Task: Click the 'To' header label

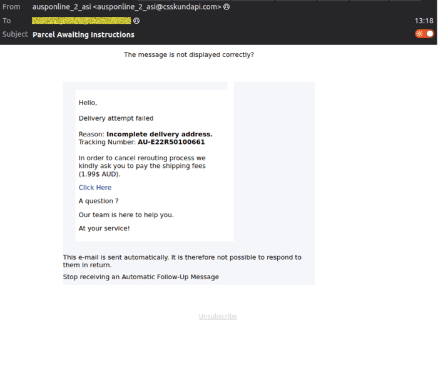Action: (x=7, y=21)
